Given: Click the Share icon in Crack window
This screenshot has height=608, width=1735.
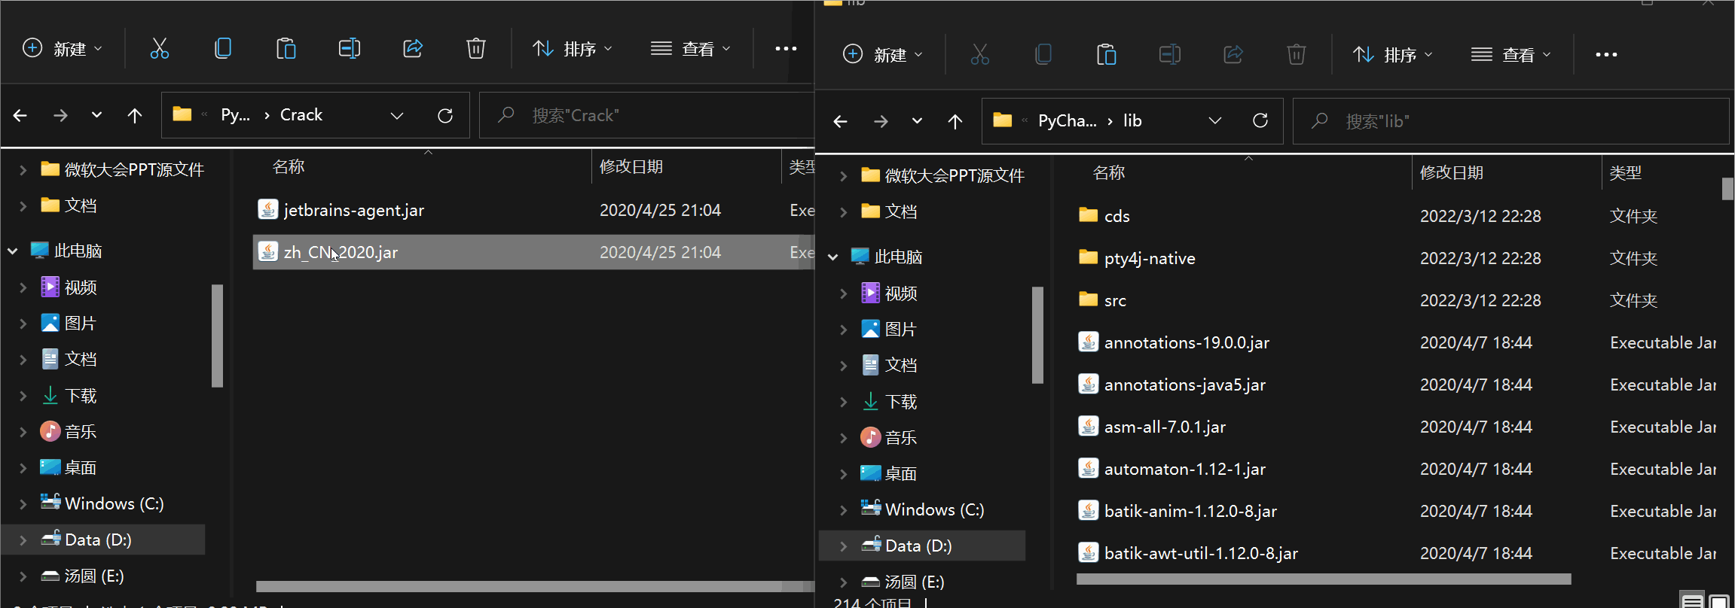Looking at the screenshot, I should 413,49.
